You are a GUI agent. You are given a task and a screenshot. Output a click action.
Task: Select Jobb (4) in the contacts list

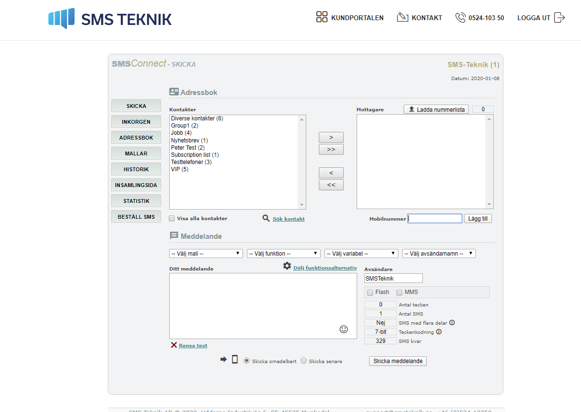click(181, 133)
